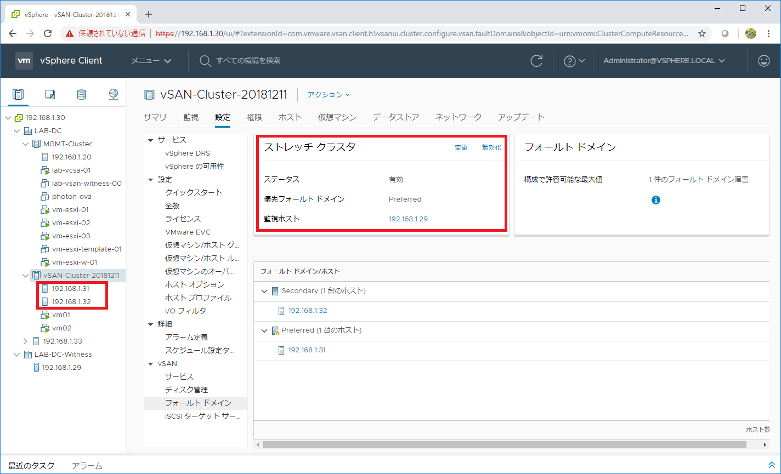
Task: Select the photon-ova VM
Action: (71, 196)
